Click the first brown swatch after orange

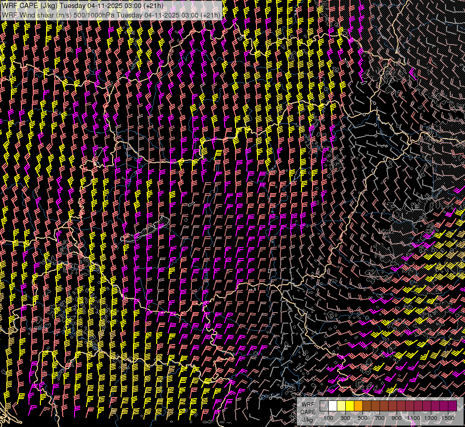(x=367, y=406)
